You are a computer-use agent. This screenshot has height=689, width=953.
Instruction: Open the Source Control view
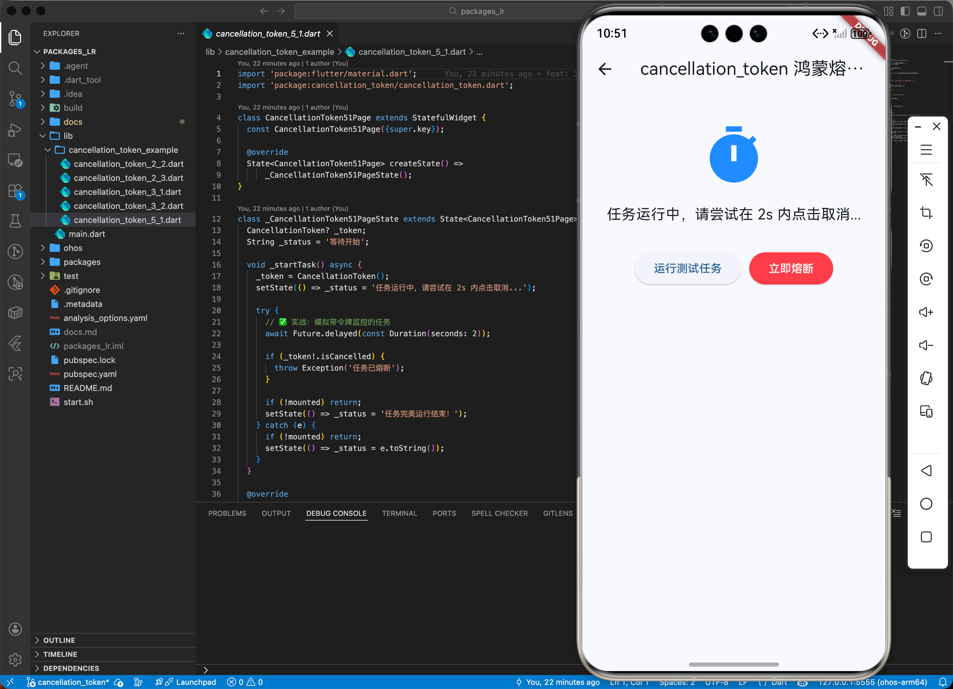[15, 99]
